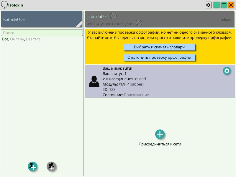Select the "Без тэга" contact filter
The width and height of the screenshot is (236, 177).
33,39
